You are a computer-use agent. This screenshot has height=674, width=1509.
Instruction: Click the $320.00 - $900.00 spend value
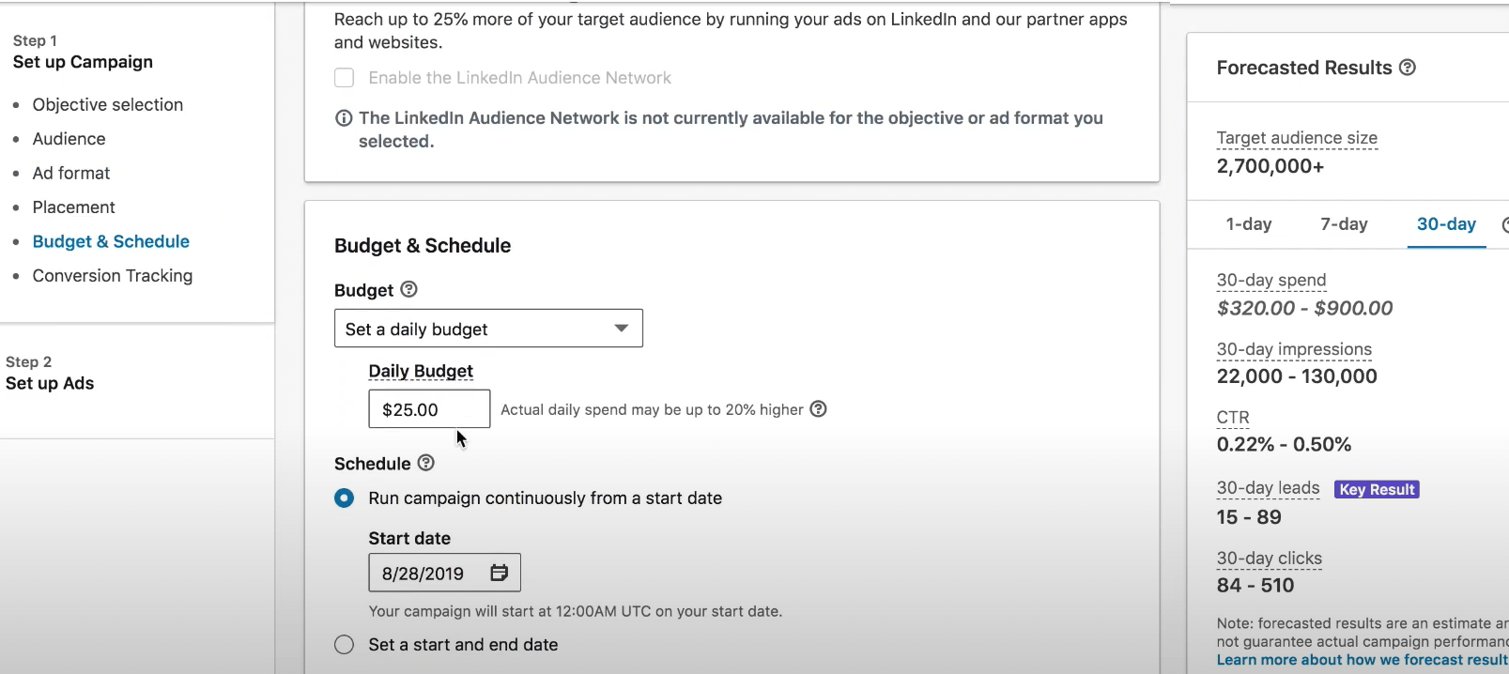(x=1304, y=308)
